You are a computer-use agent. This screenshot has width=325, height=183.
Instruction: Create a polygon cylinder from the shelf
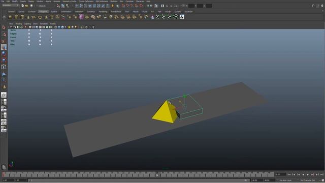pos(22,17)
